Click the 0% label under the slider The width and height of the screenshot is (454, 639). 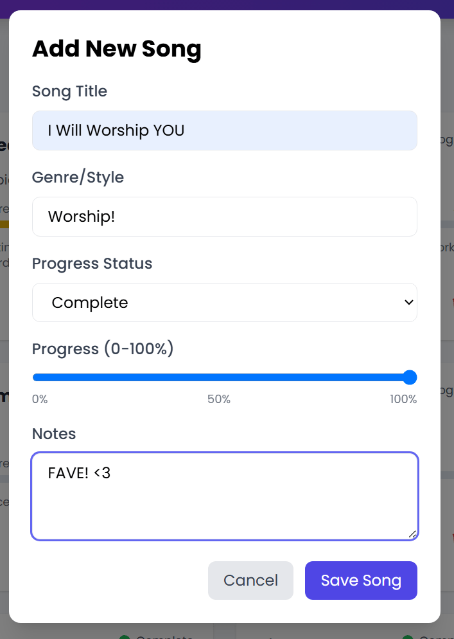(40, 399)
